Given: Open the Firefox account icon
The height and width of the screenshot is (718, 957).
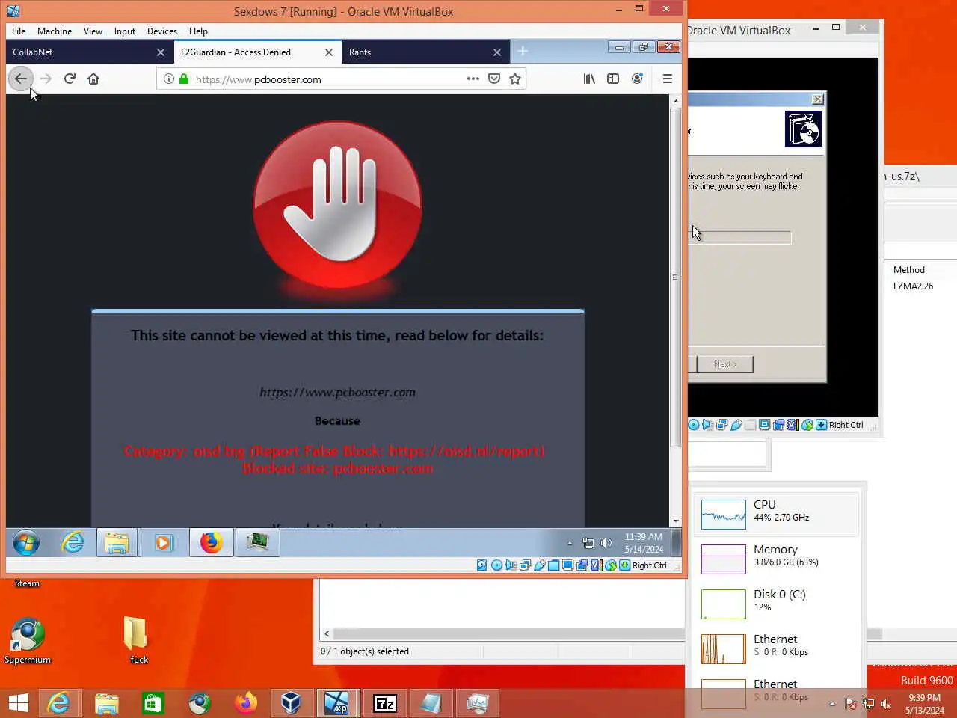Looking at the screenshot, I should point(637,79).
